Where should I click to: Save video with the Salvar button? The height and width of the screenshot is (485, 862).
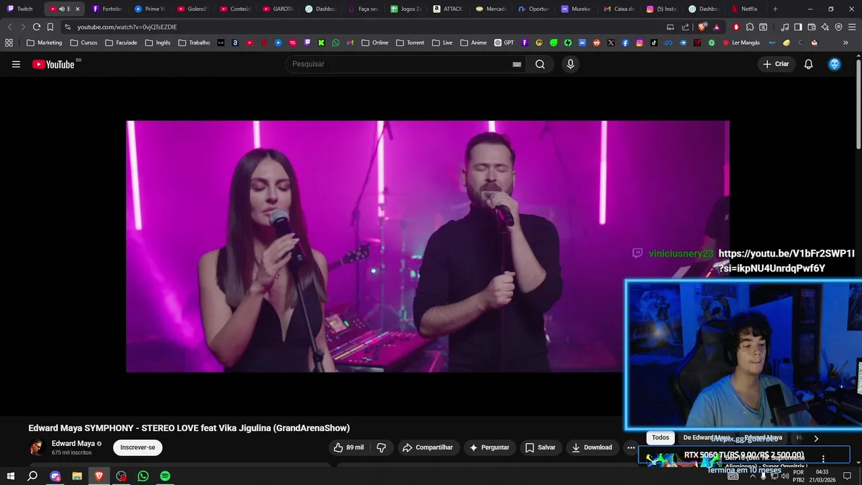(x=540, y=447)
